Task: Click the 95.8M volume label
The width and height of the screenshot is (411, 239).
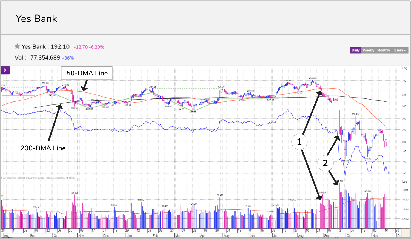Action: coord(367,191)
